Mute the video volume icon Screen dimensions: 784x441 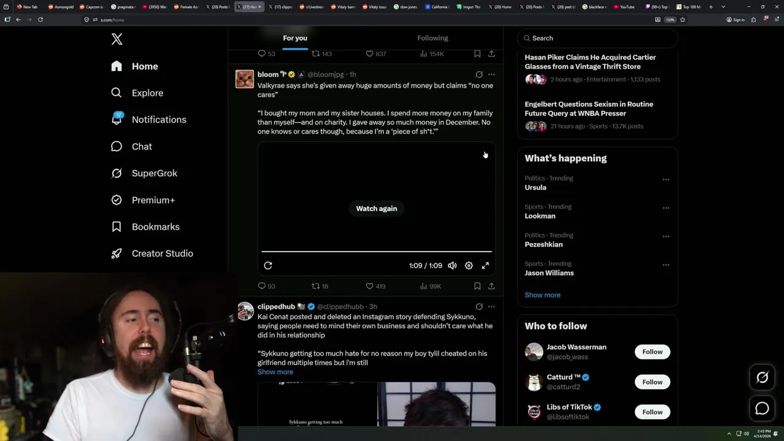click(452, 265)
